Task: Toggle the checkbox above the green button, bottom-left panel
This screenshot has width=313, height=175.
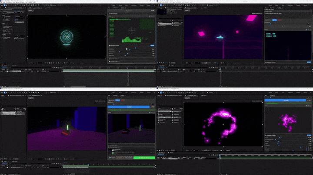Action: (113, 152)
